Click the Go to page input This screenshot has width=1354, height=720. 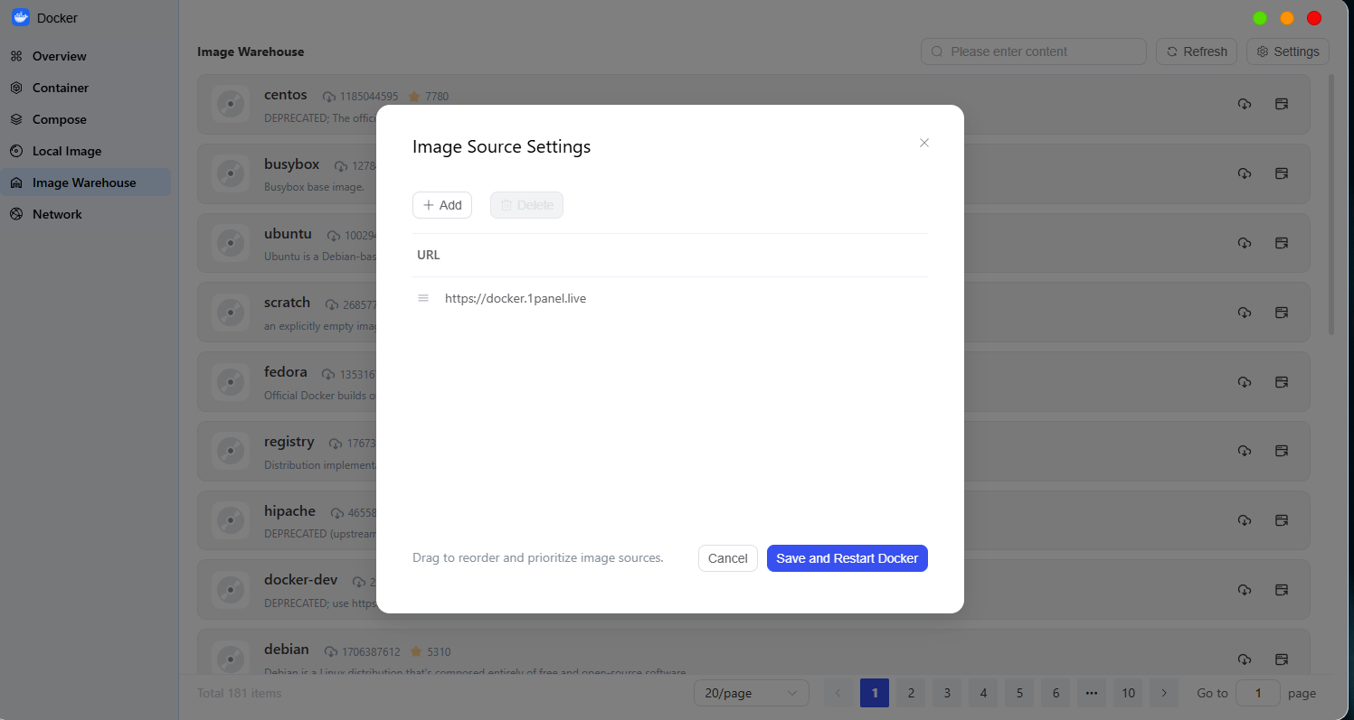click(1258, 693)
